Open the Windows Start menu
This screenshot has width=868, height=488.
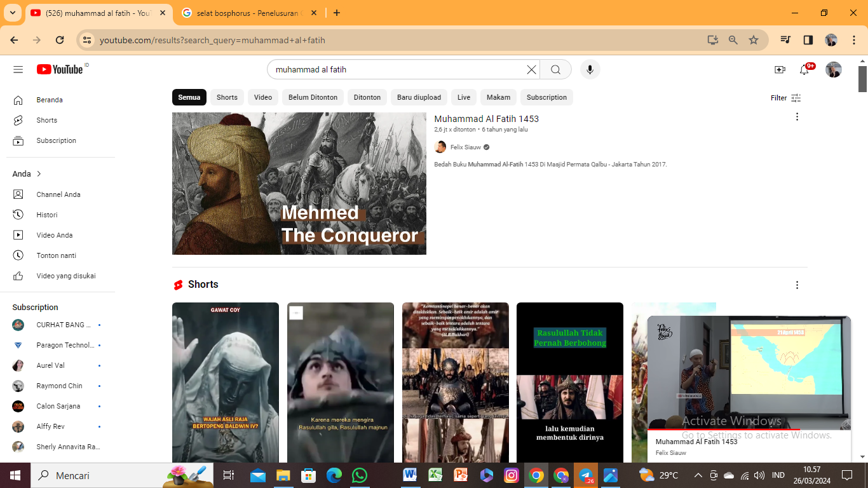pyautogui.click(x=15, y=475)
